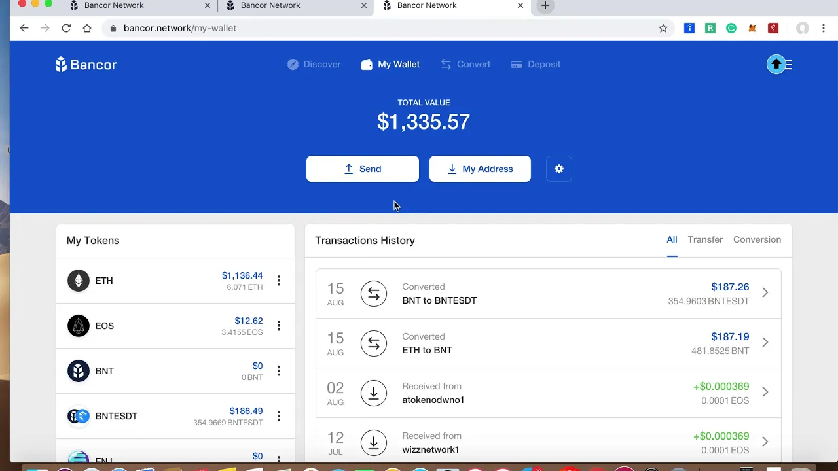Viewport: 838px width, 471px height.
Task: Click the My Wallet nav link
Action: pyautogui.click(x=390, y=64)
